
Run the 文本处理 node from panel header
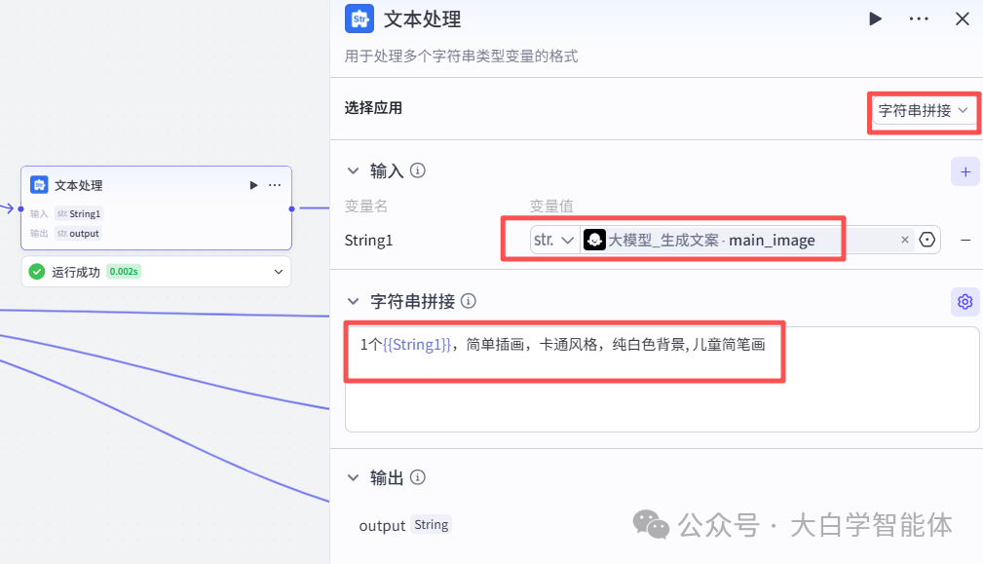(875, 19)
